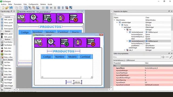
Task: Click delete-database X button in untitled MainWindow
Action: (93, 43)
